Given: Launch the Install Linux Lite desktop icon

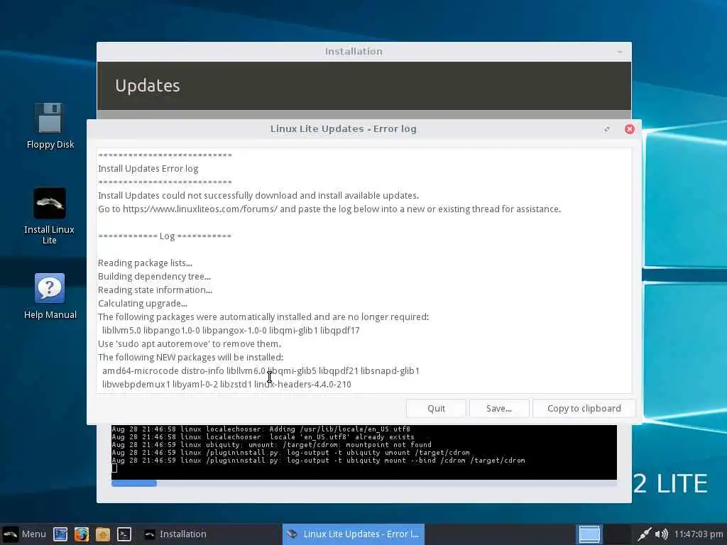Looking at the screenshot, I should pyautogui.click(x=49, y=216).
